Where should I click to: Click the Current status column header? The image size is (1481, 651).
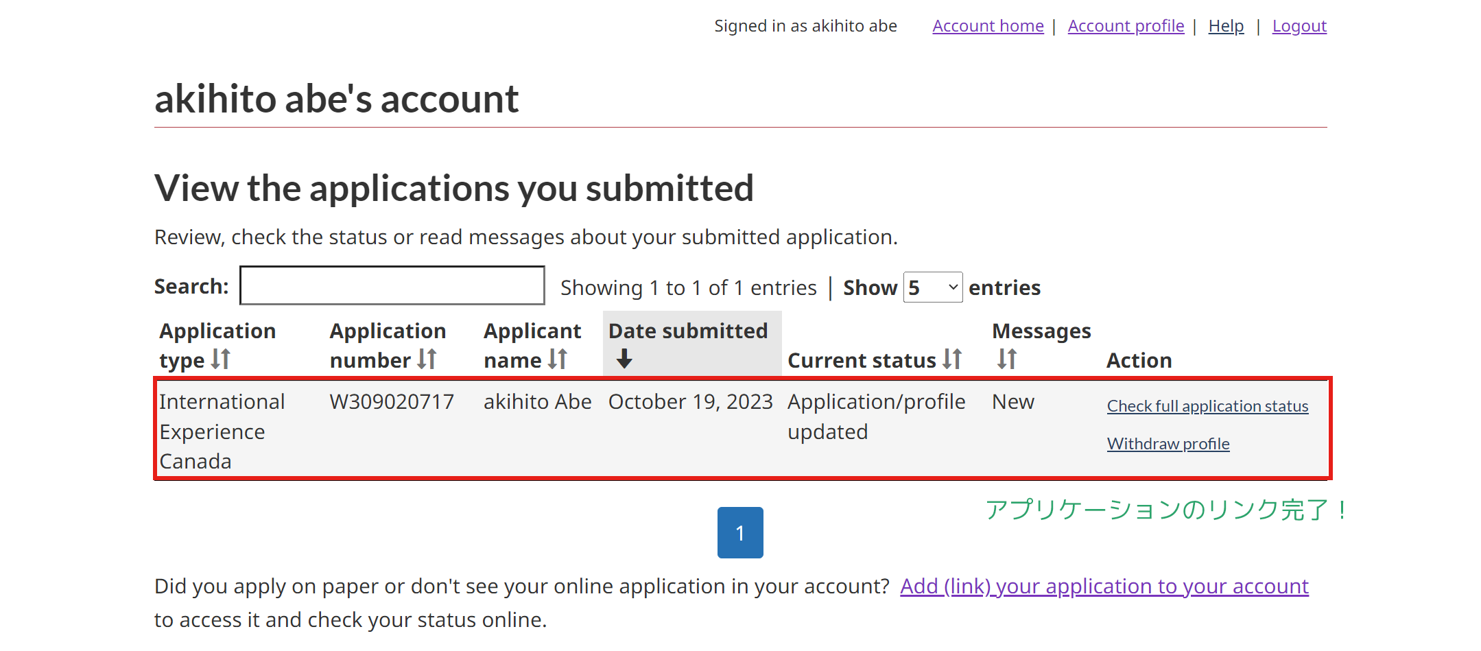[x=862, y=360]
